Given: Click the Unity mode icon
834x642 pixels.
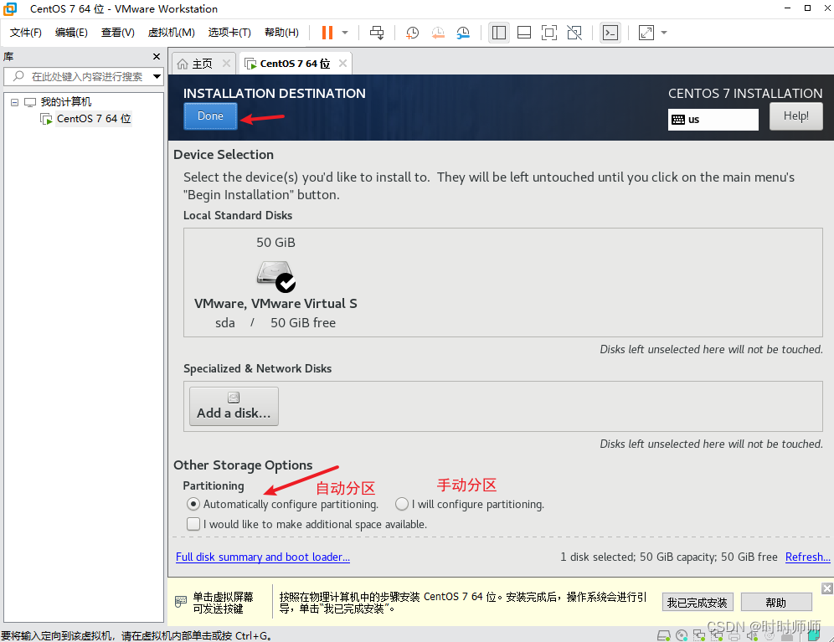Looking at the screenshot, I should pyautogui.click(x=574, y=33).
